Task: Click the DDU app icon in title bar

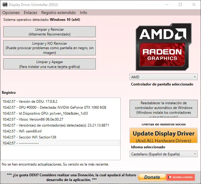Action: [x=5, y=5]
